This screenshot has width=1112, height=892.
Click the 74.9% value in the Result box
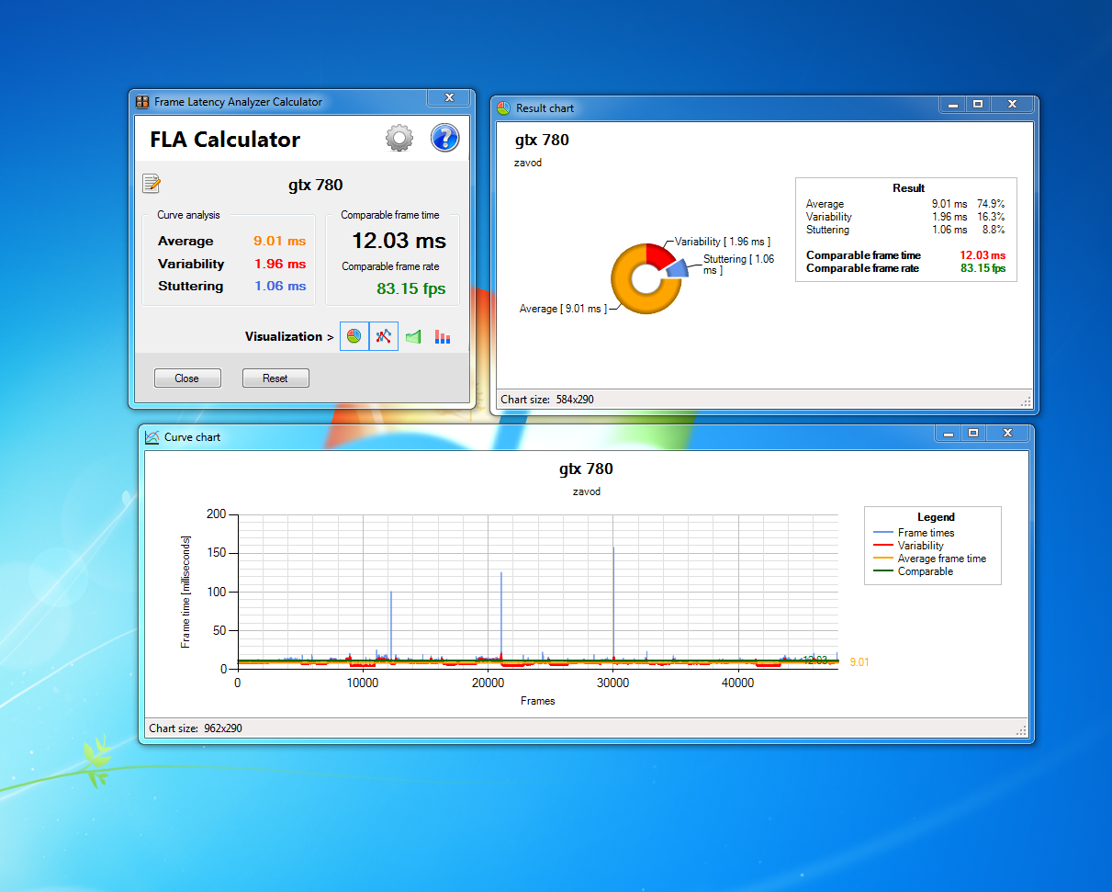pos(991,204)
